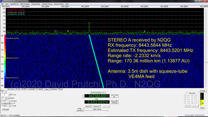Click the waterfall color scale bar
Viewport: 208px width, 117px height.
click(5, 61)
